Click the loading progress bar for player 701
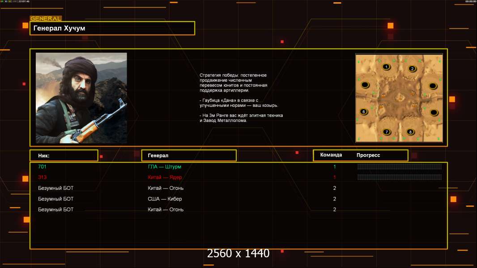477x268 pixels. click(400, 166)
